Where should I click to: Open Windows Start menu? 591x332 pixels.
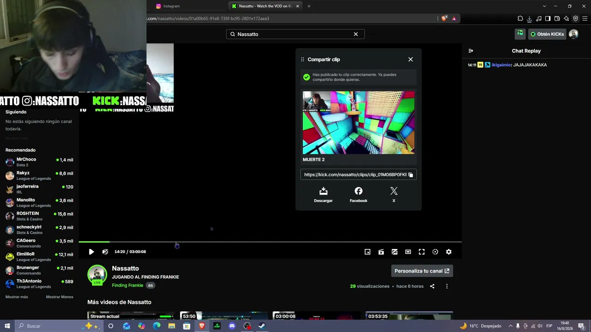pyautogui.click(x=7, y=326)
